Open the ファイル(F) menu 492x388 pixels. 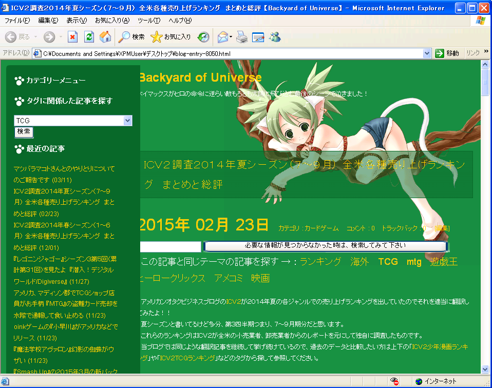point(17,21)
